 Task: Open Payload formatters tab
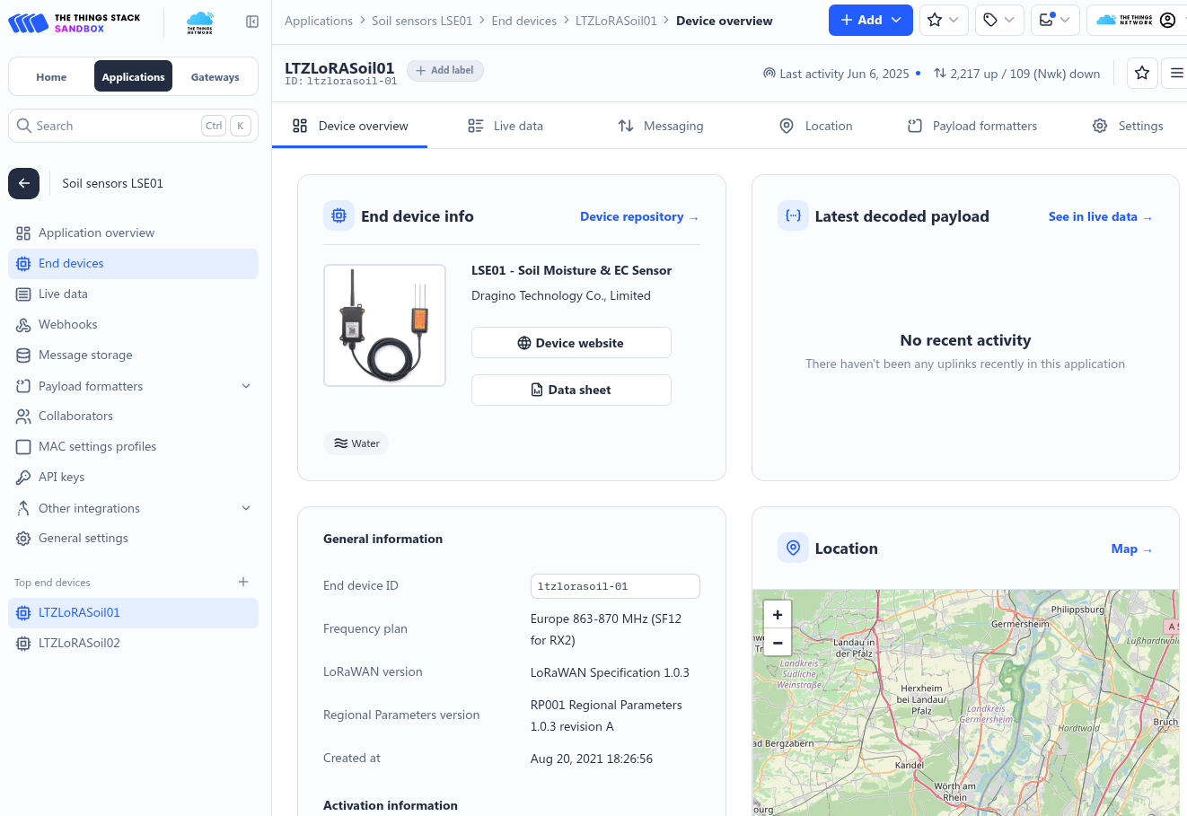(972, 127)
